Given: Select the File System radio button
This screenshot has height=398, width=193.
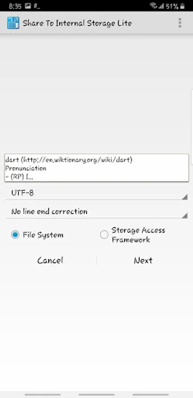Looking at the screenshot, I should point(15,235).
